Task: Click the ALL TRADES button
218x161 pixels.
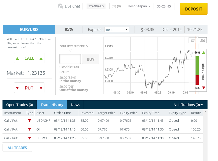Action: coord(17,148)
